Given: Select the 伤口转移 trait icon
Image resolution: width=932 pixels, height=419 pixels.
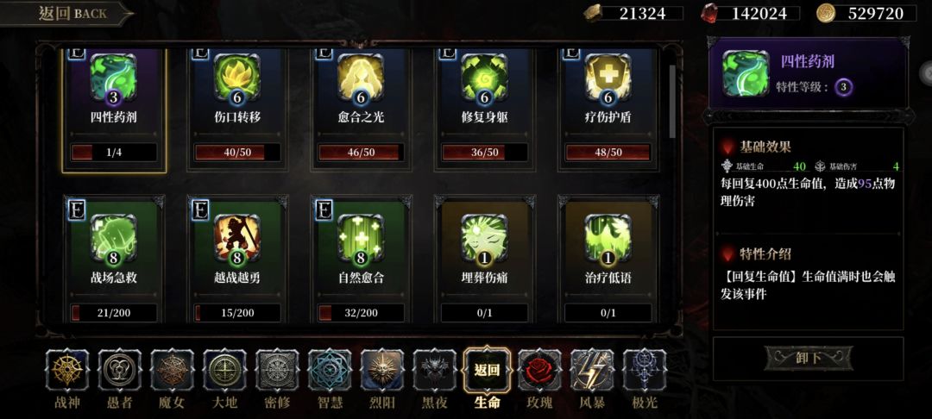Looking at the screenshot, I should point(236,77).
